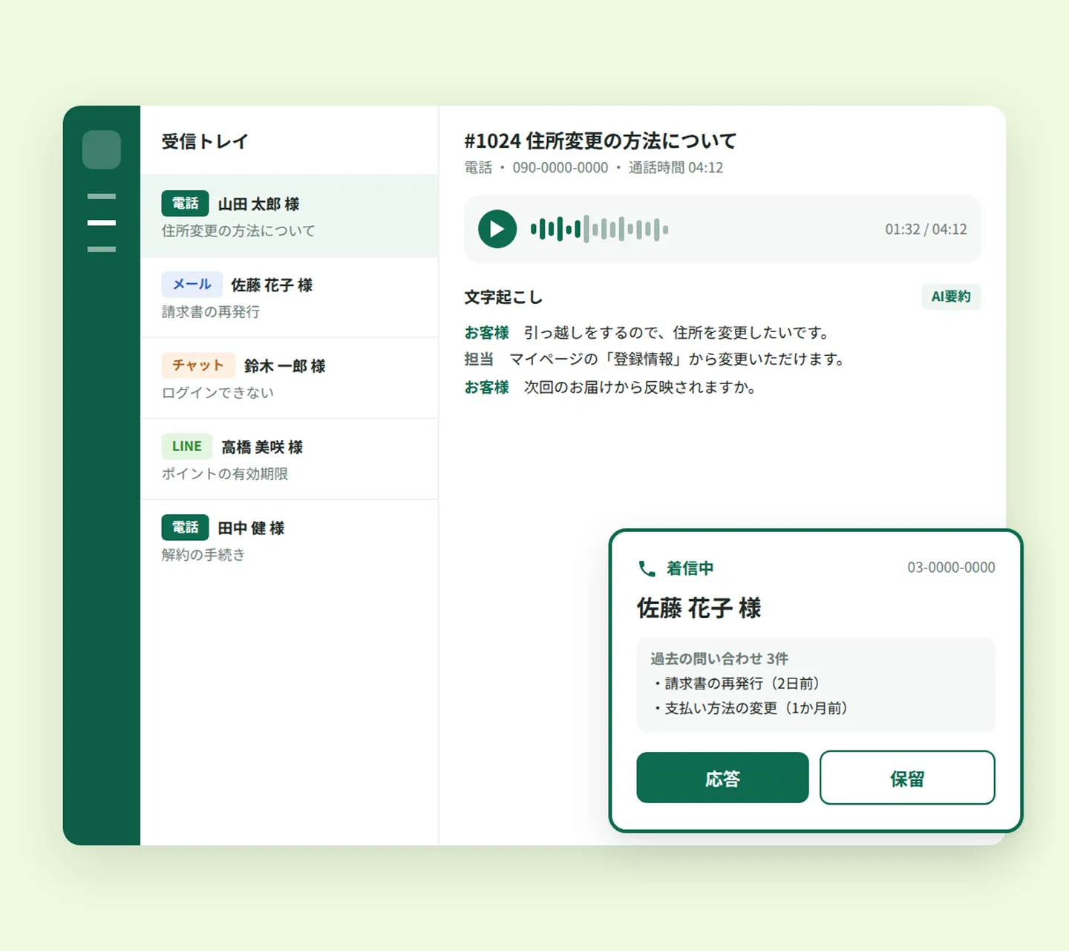Open the AI要約 summary
Viewport: 1069px width, 951px height.
pos(951,296)
